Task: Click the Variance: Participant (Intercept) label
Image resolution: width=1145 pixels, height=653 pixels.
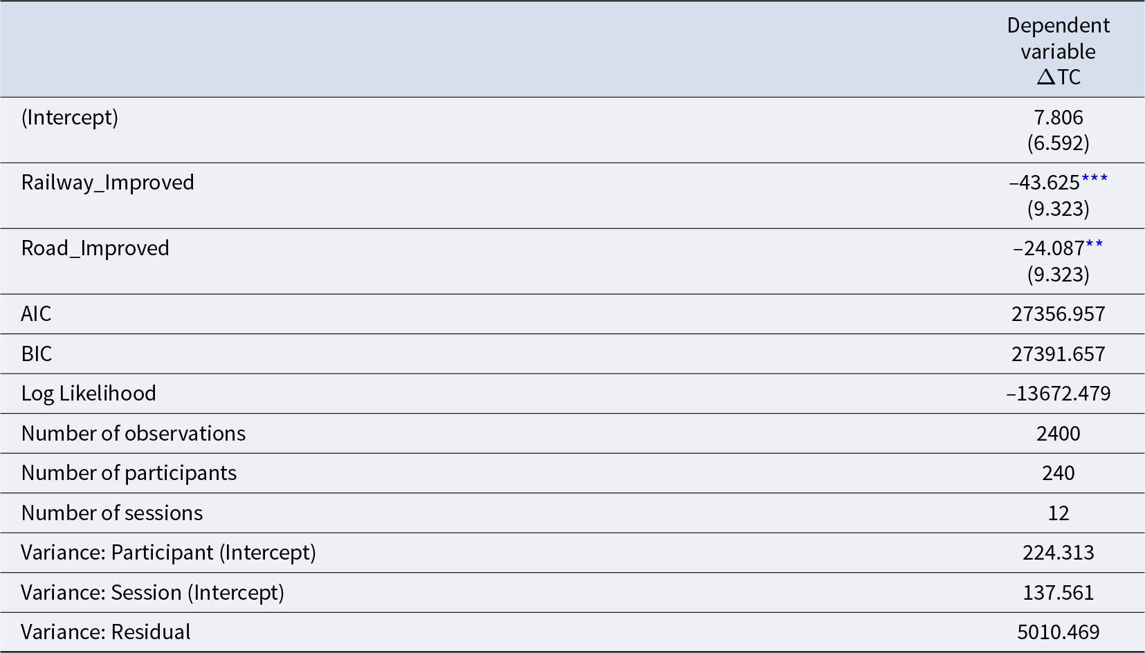Action: tap(168, 553)
